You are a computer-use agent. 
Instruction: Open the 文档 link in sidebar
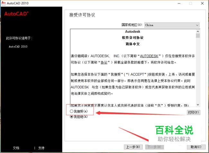pos(16,148)
